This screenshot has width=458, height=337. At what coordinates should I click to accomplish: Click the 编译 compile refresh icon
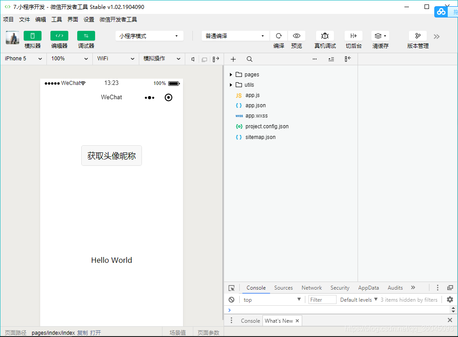click(x=279, y=36)
